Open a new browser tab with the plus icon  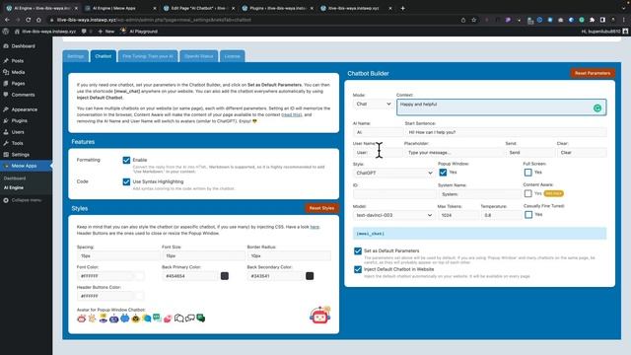402,8
